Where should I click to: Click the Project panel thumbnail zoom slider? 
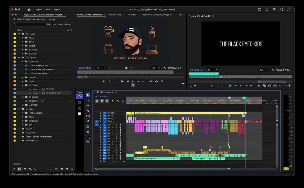pyautogui.click(x=35, y=169)
